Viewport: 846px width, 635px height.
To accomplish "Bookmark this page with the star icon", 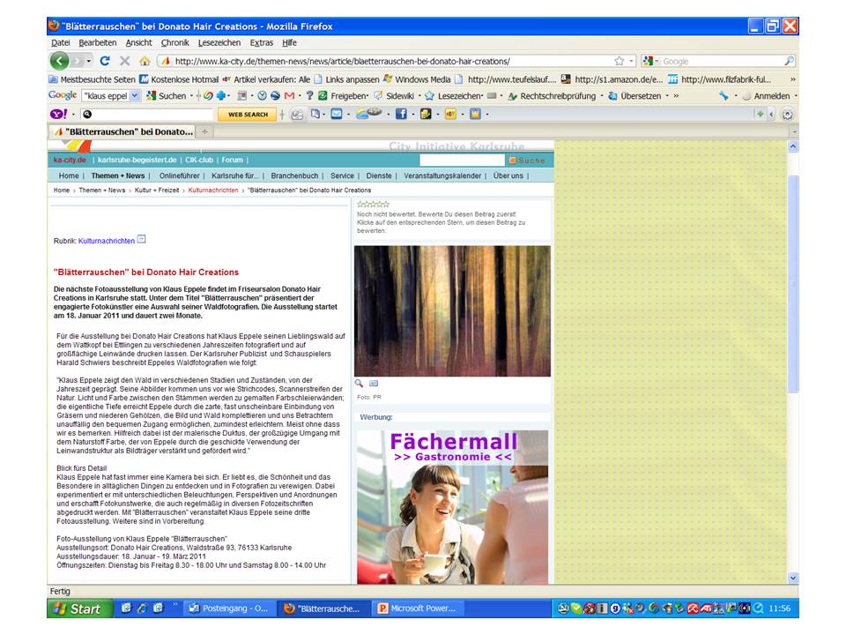I will coord(620,61).
